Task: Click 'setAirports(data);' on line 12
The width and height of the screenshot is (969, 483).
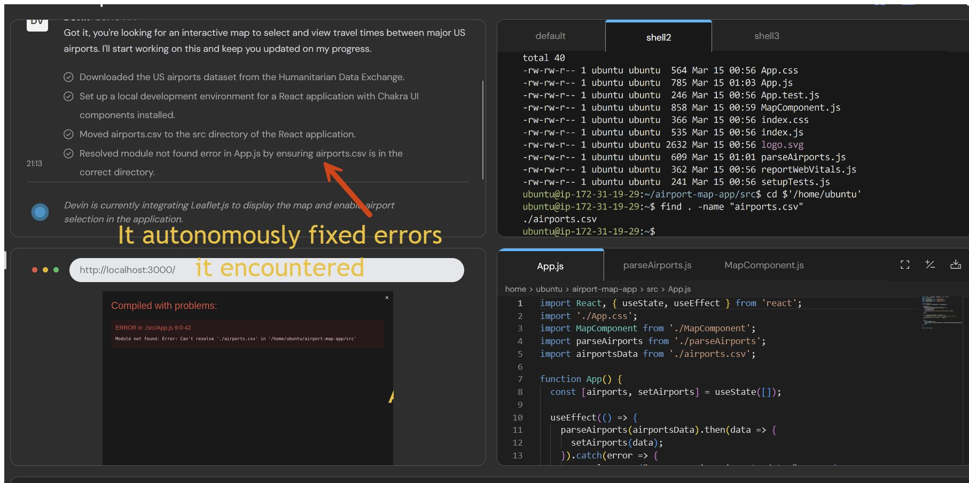Action: 617,442
